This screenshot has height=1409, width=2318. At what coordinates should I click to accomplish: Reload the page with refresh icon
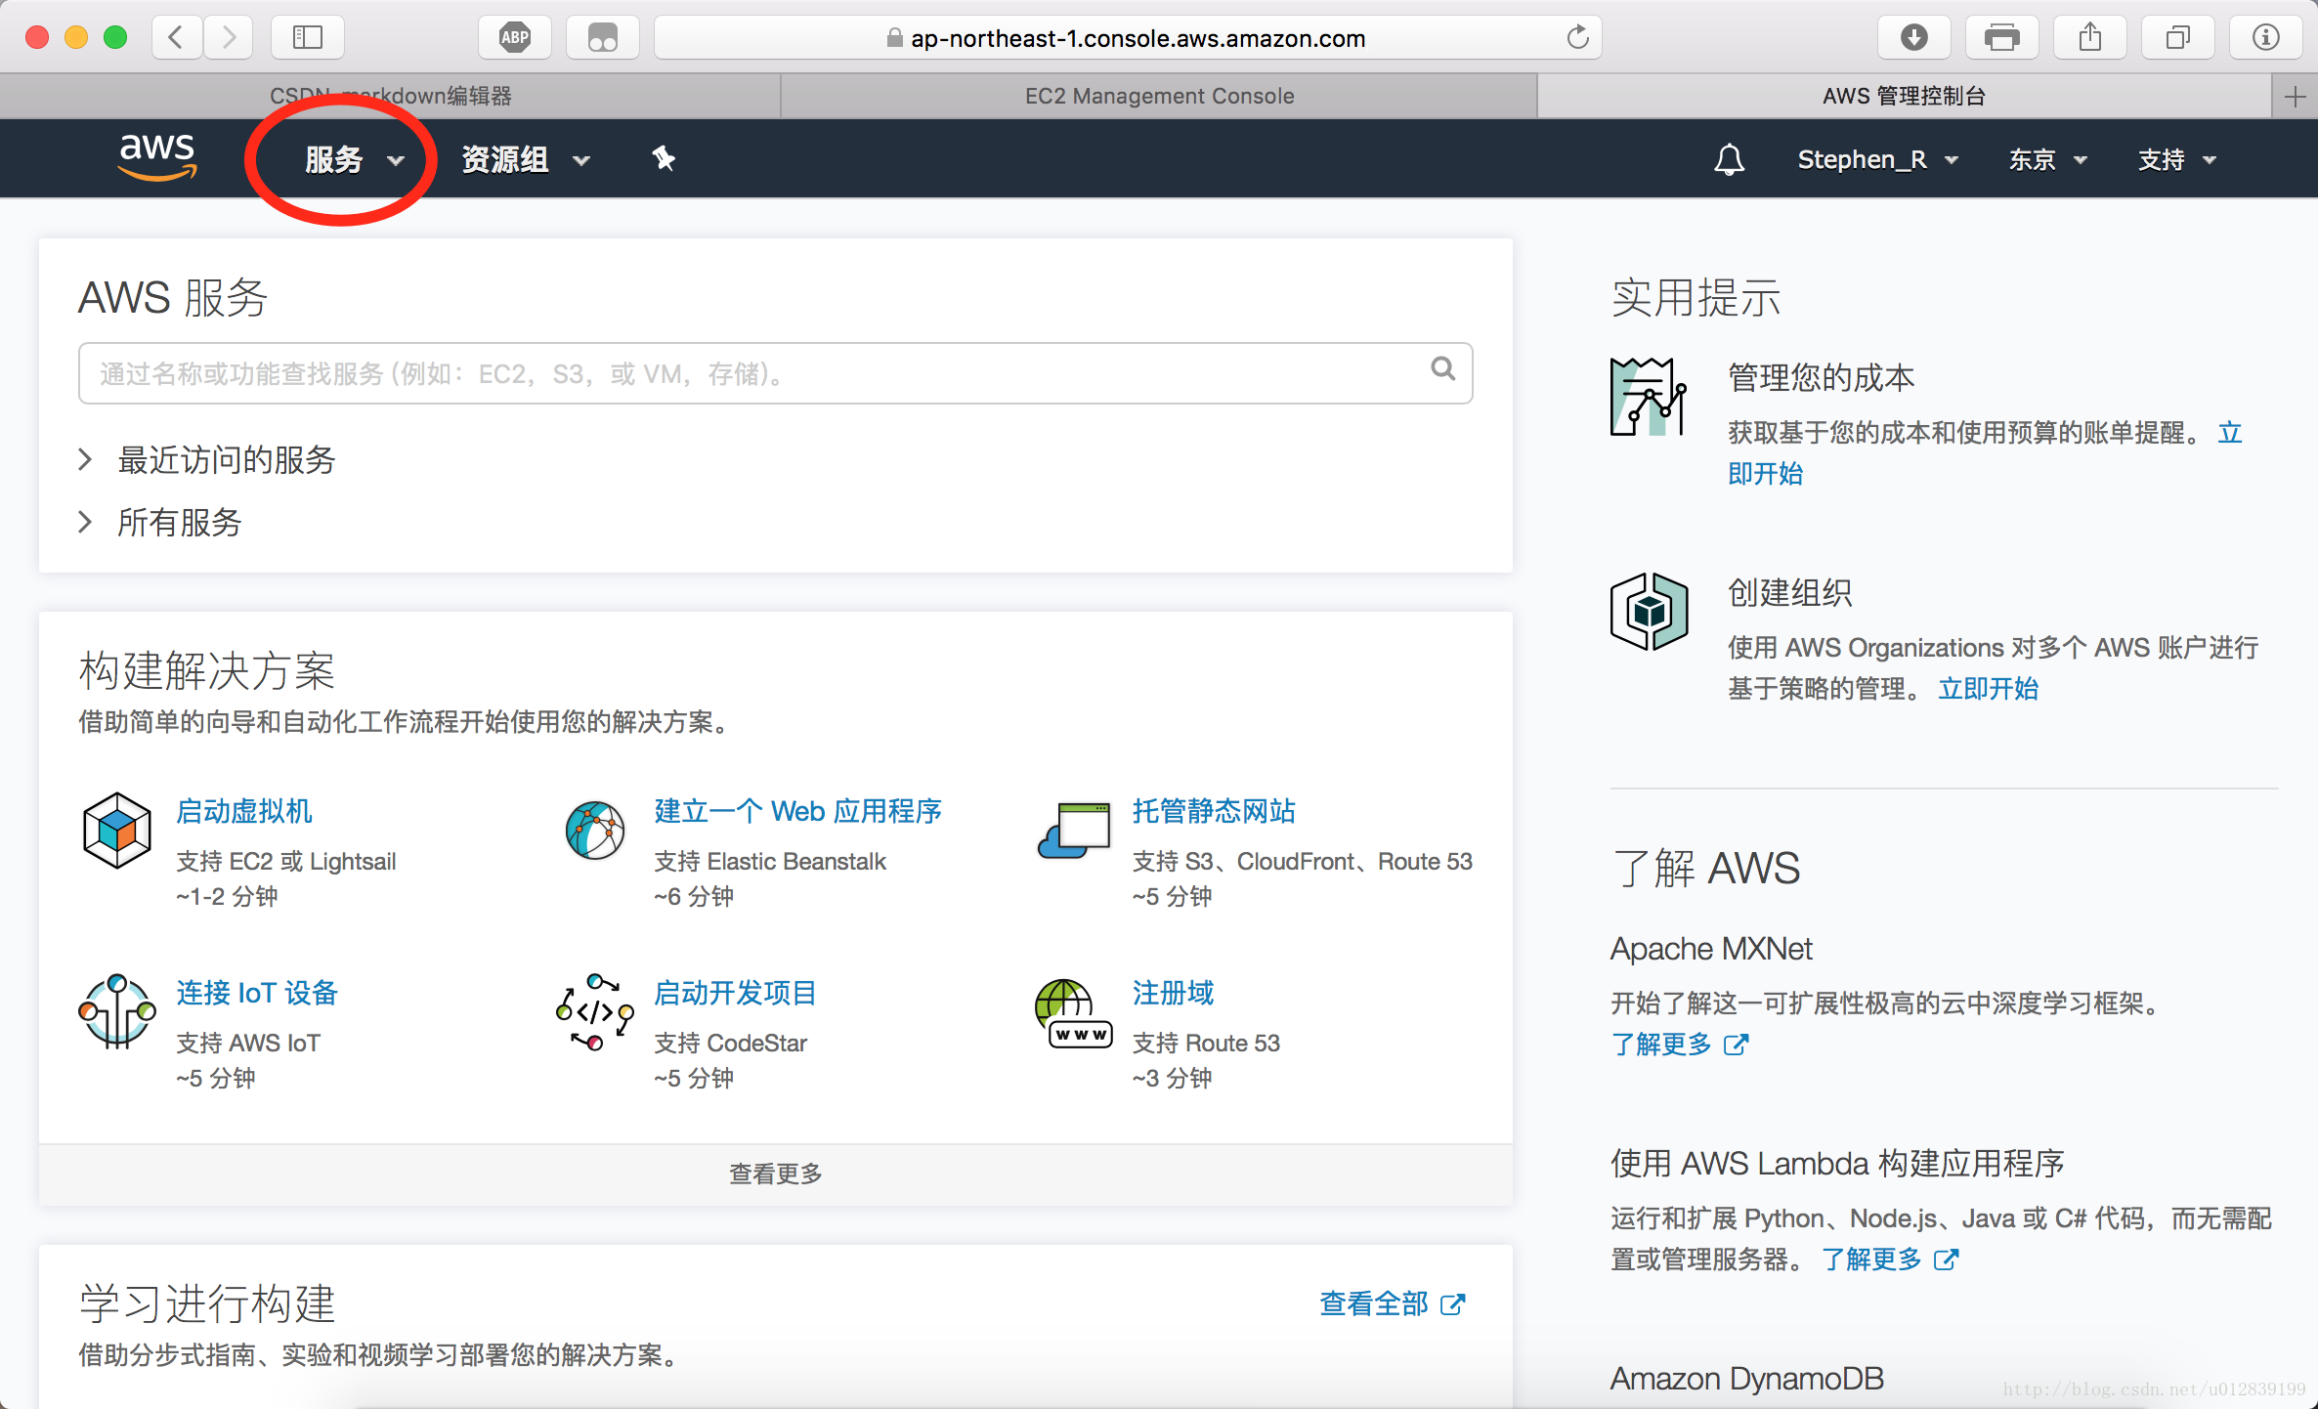tap(1577, 38)
